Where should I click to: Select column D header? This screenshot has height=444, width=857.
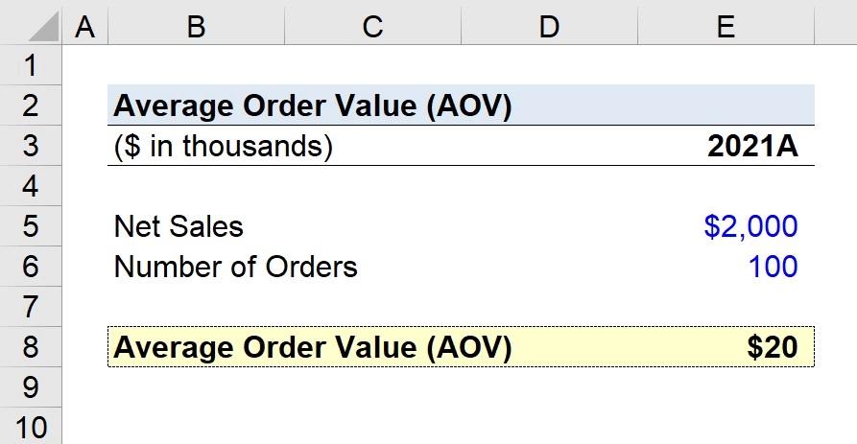point(549,28)
